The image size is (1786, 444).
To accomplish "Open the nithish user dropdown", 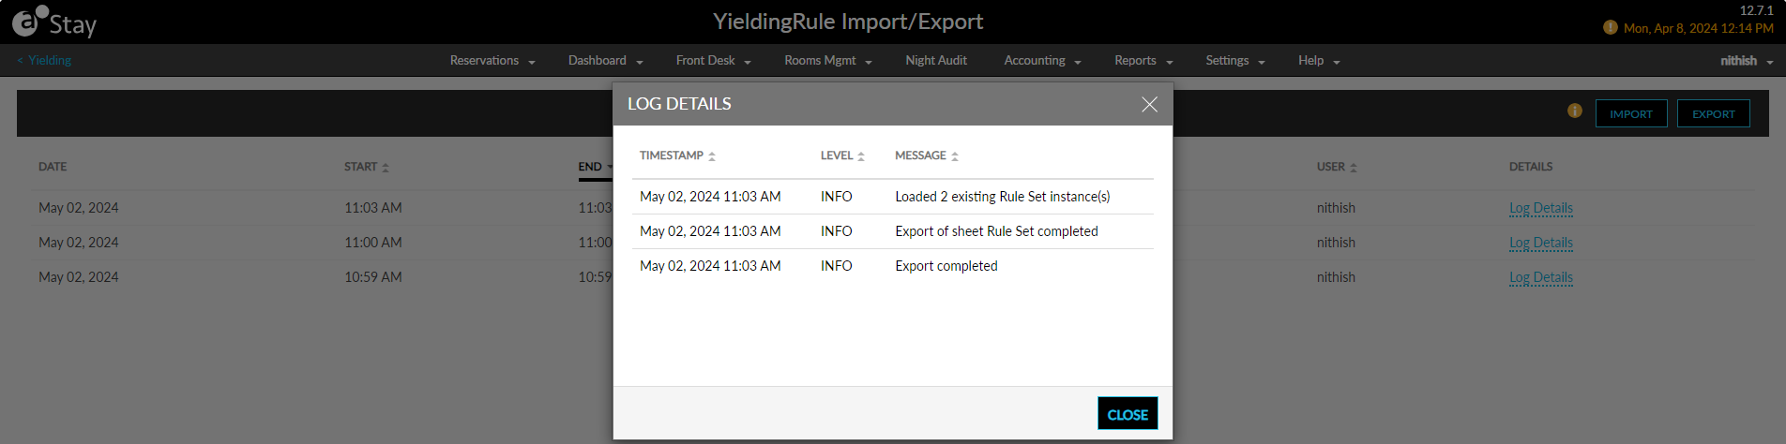I will click(x=1747, y=60).
